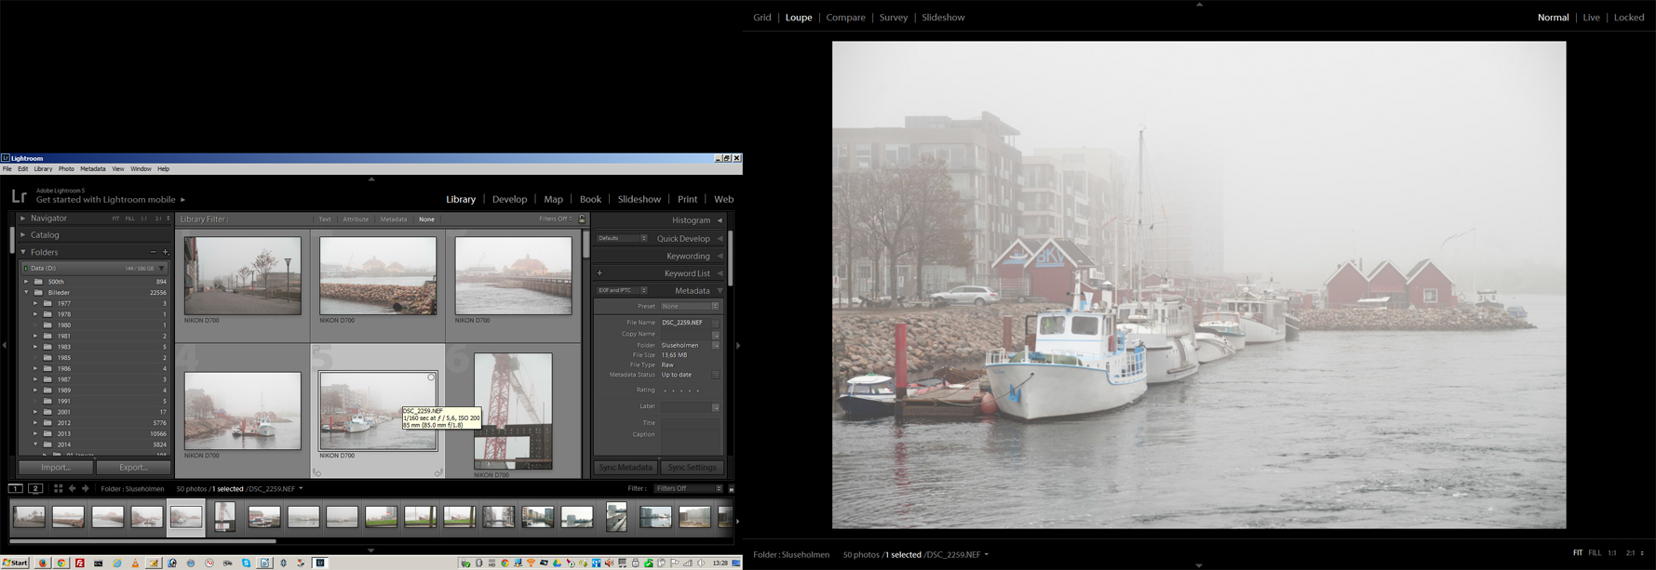1656x570 pixels.
Task: Open Skype from the taskbar
Action: click(247, 563)
